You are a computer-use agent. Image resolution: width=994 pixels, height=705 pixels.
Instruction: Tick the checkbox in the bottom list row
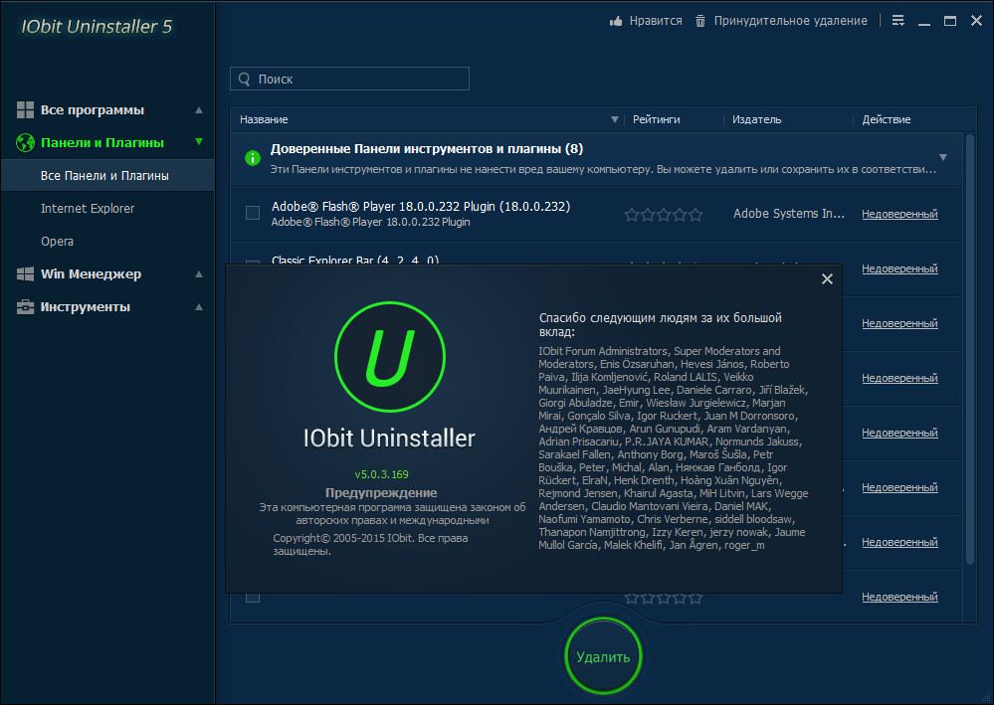pyautogui.click(x=253, y=597)
